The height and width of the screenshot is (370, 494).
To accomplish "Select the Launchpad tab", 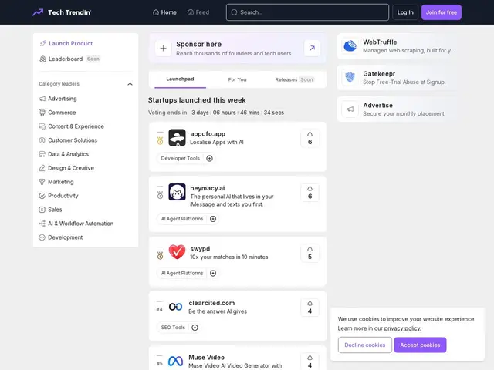I will [x=180, y=79].
